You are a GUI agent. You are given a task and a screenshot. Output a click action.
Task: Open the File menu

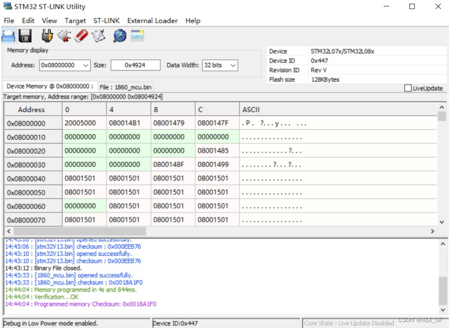click(9, 20)
